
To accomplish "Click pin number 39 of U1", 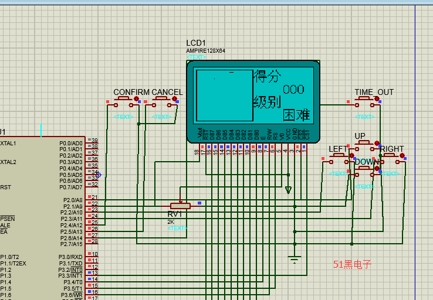I will 94,141.
